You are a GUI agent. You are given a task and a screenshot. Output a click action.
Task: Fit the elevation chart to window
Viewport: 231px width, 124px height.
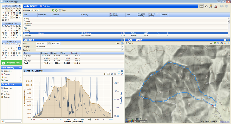coord(115,74)
